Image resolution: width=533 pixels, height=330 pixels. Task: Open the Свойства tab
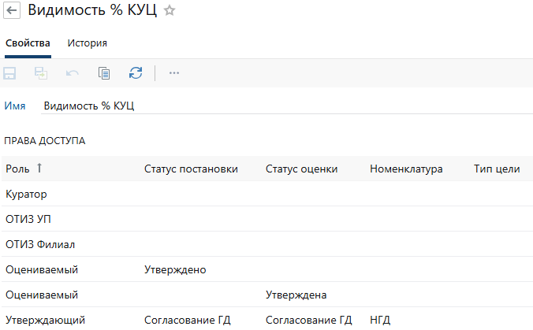[28, 43]
